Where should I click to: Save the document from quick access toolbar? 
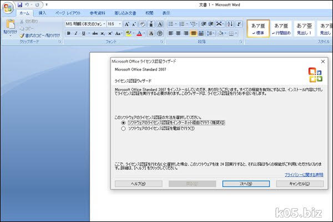click(x=20, y=4)
